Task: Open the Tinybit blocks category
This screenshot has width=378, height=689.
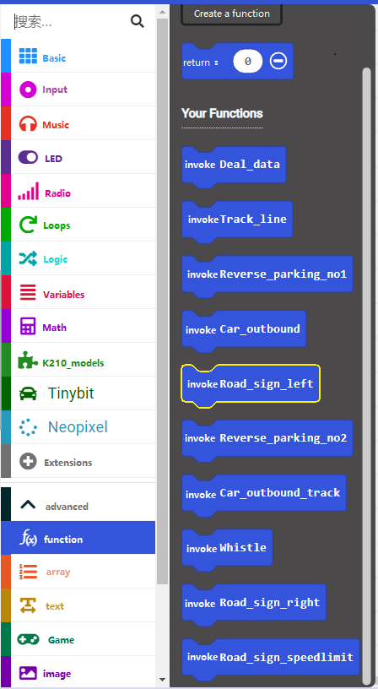Action: tap(78, 393)
